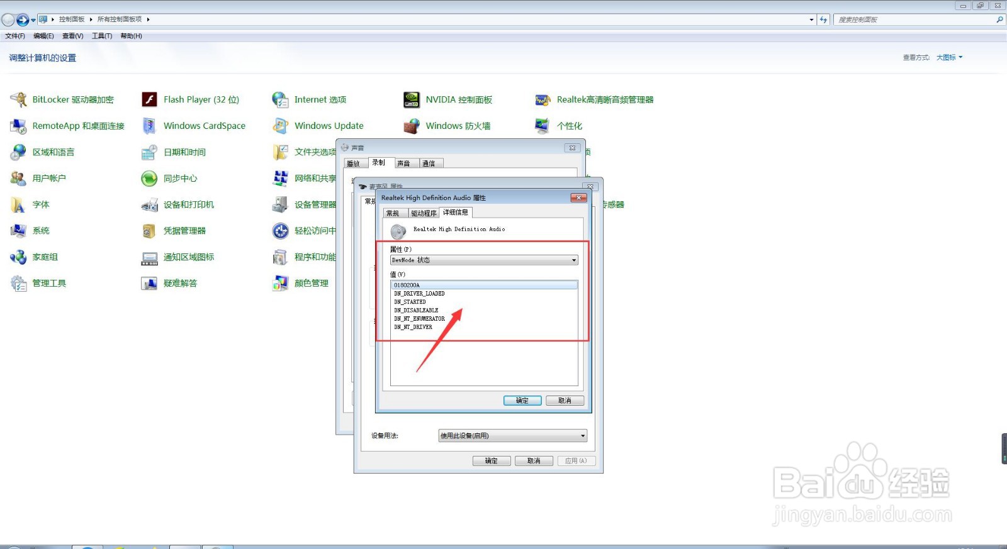Click the forward navigation arrow

23,20
